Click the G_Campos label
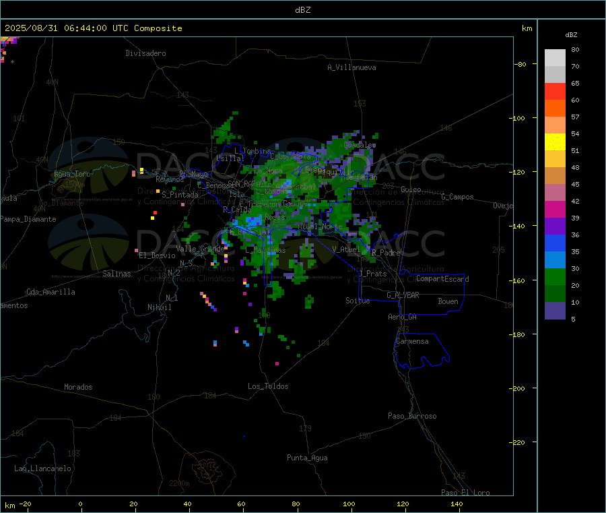Viewport: 606px width, 513px height. (x=457, y=197)
